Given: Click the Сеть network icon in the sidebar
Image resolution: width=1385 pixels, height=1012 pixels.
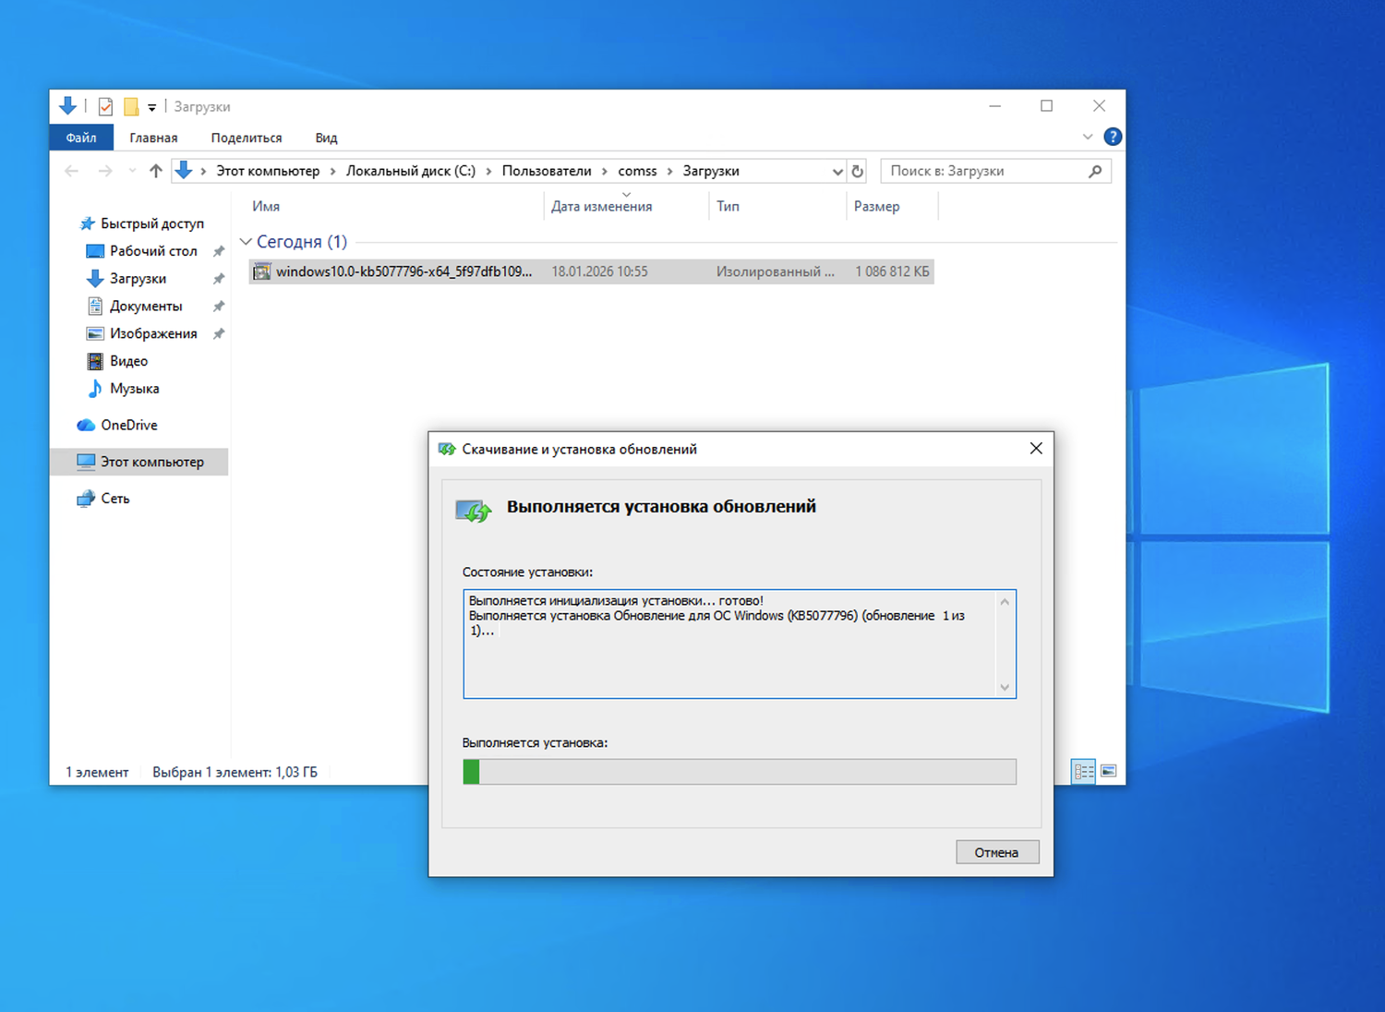Looking at the screenshot, I should click(86, 499).
